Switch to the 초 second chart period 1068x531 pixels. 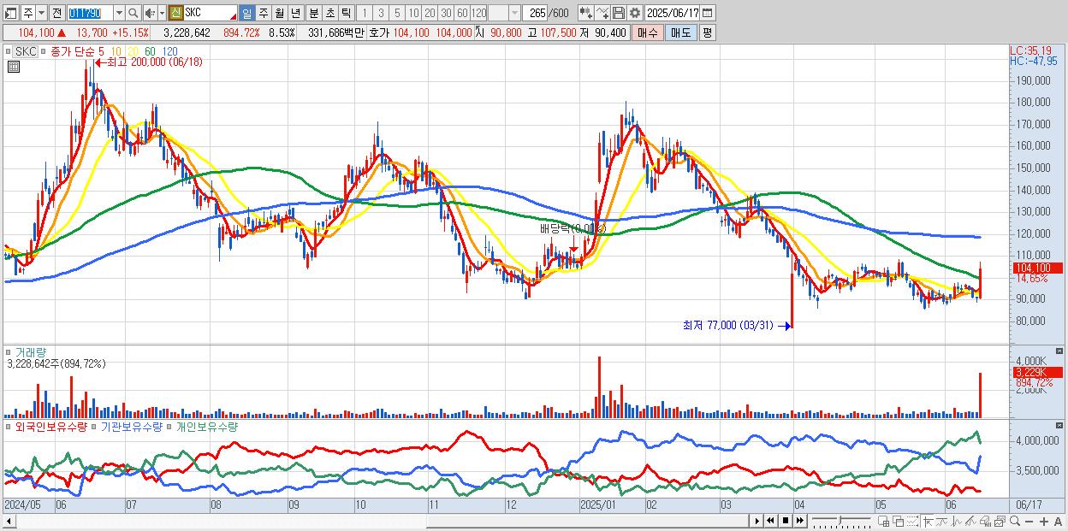click(330, 13)
